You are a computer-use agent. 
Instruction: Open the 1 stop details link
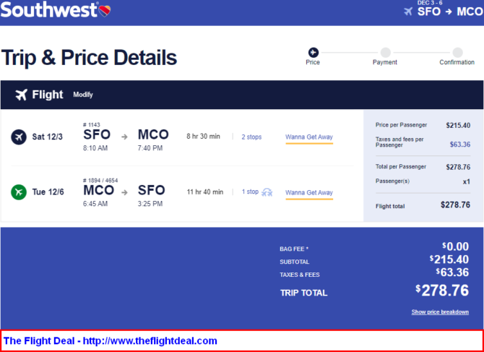[250, 192]
